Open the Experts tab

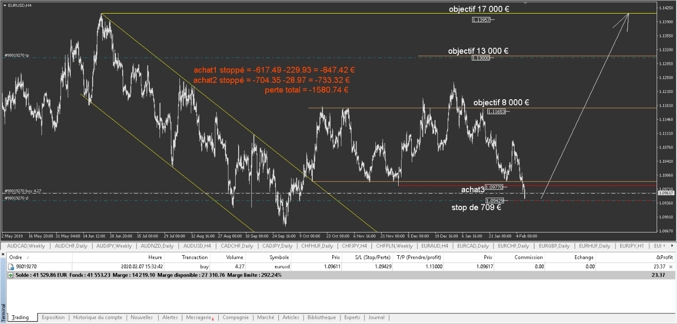click(352, 317)
